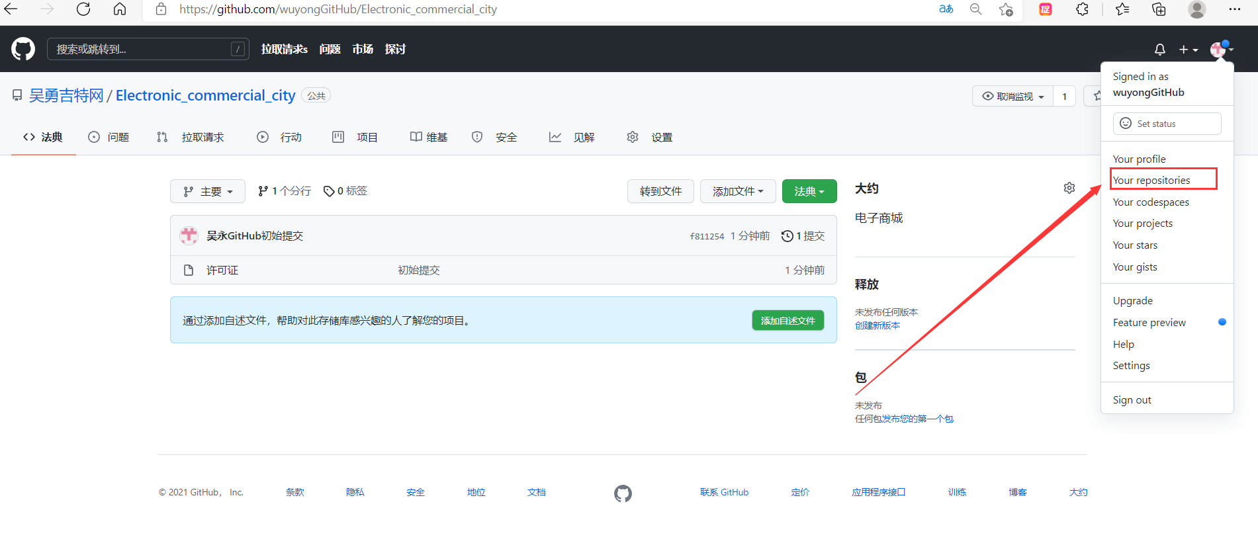The image size is (1258, 545).
Task: Open the browser collections icon
Action: [x=1159, y=9]
